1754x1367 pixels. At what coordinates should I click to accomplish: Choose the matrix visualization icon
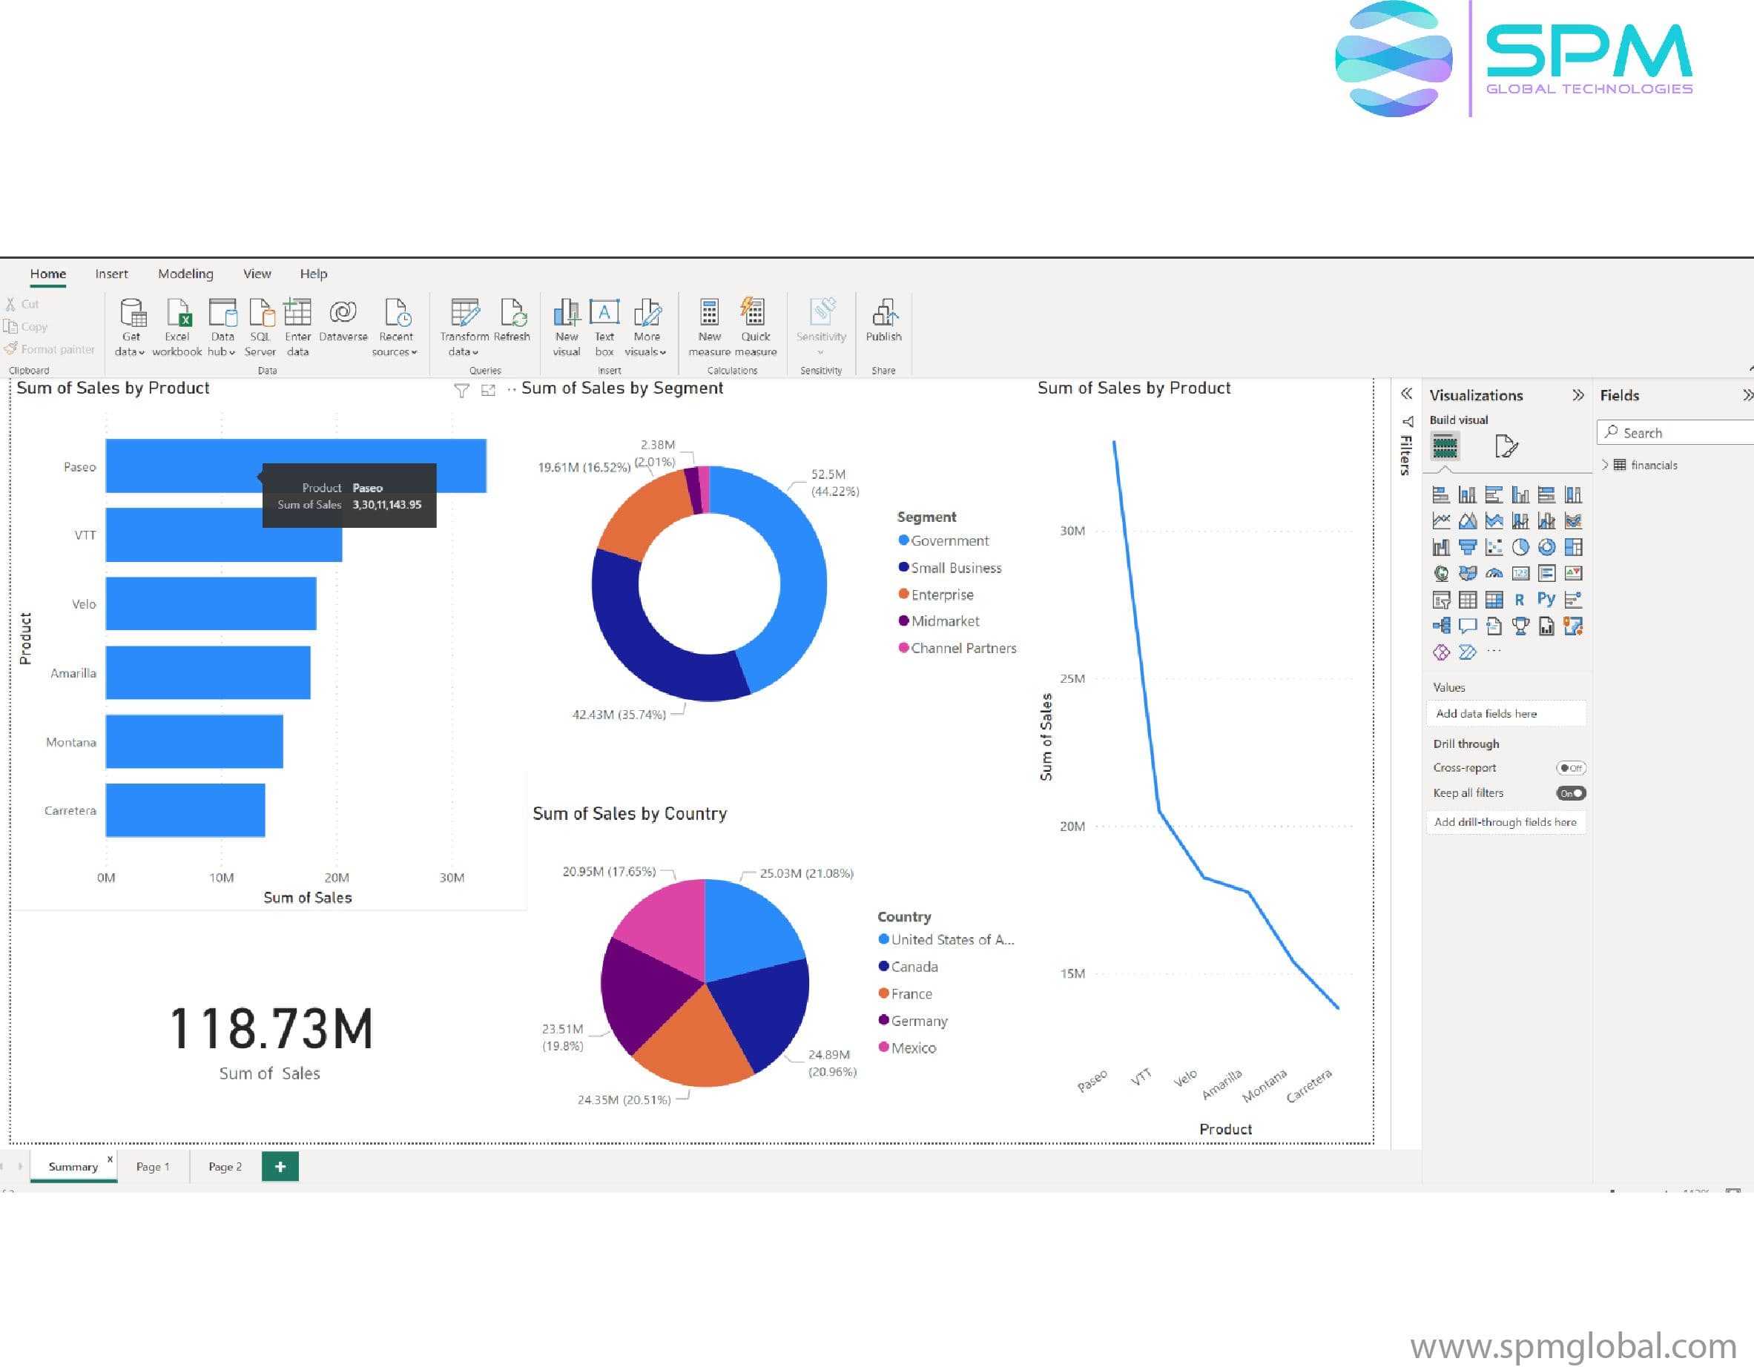(1494, 600)
